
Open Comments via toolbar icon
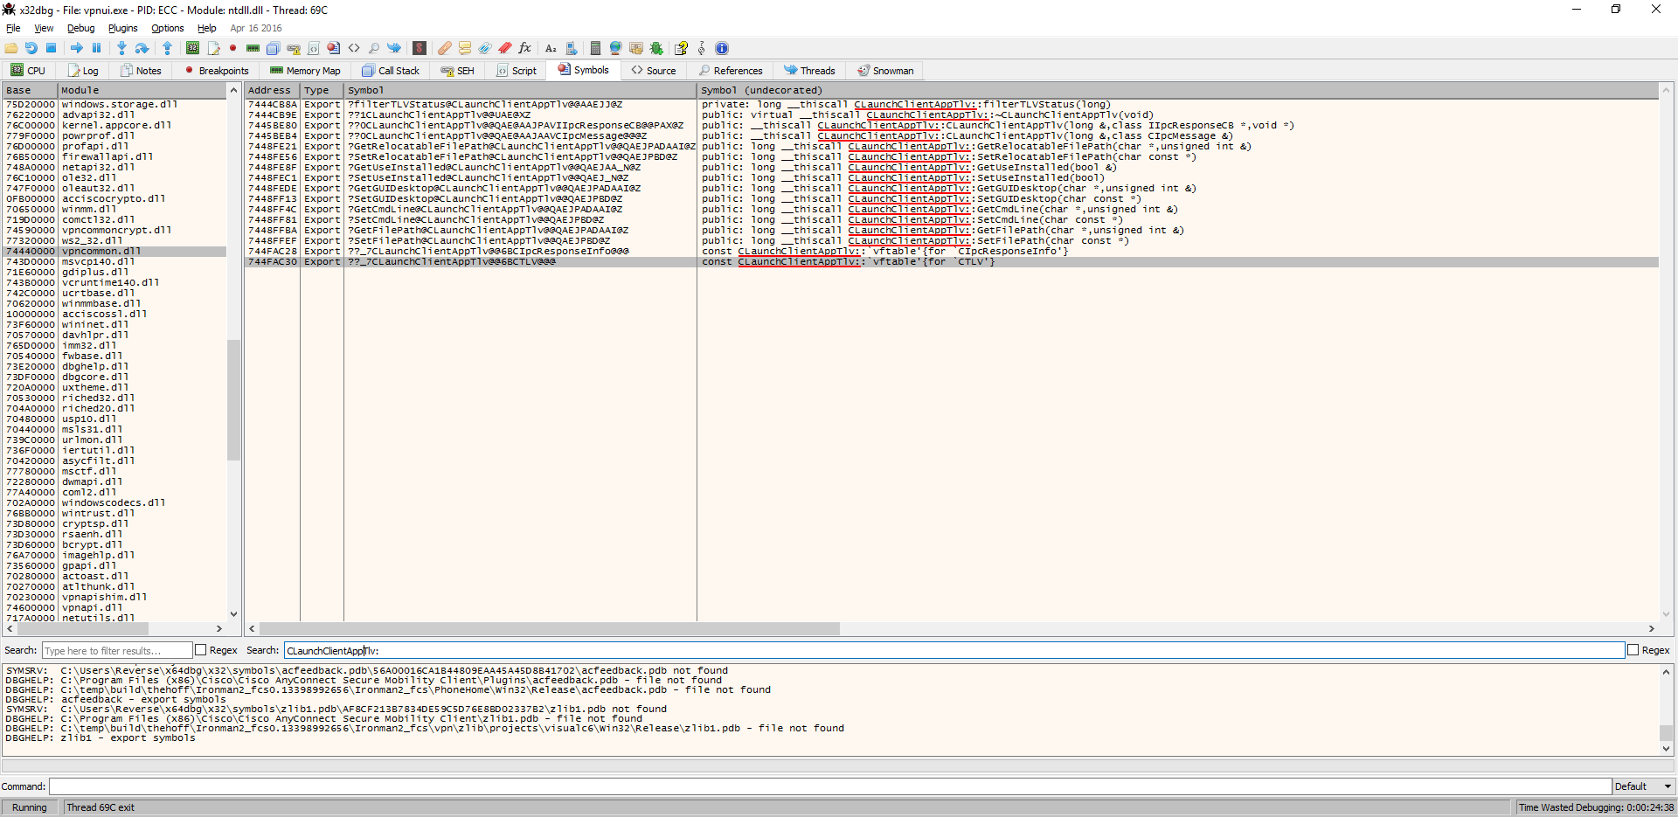click(465, 48)
